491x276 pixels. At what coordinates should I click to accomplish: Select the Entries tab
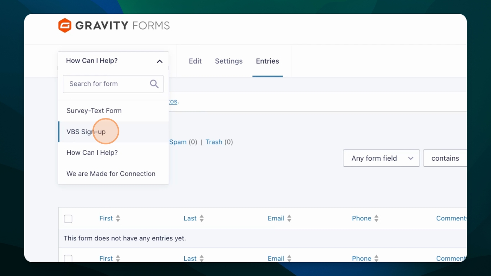click(x=267, y=61)
